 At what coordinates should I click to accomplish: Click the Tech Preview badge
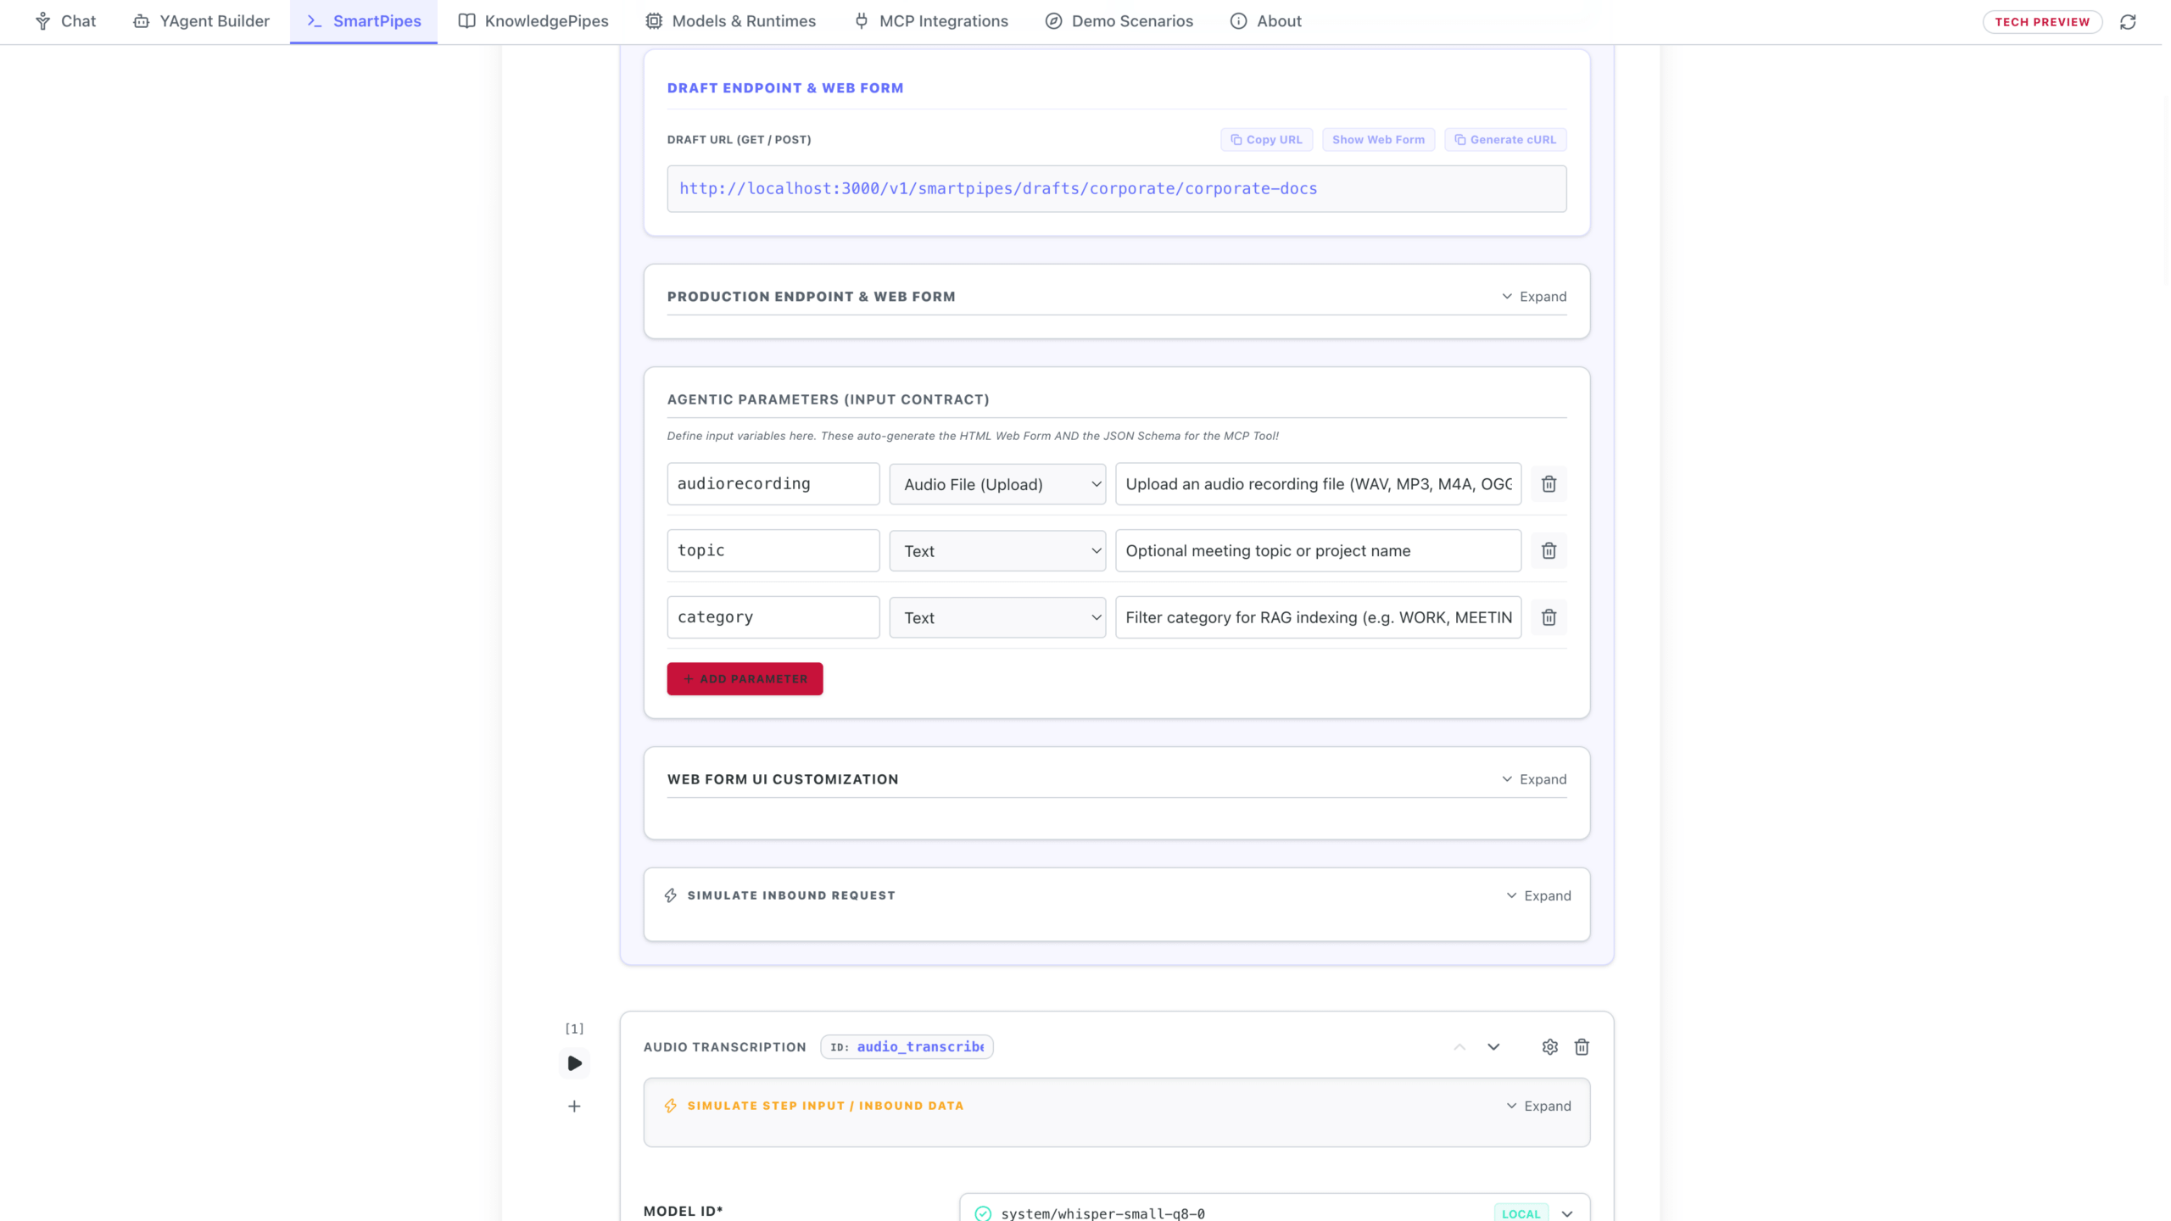click(x=2042, y=22)
